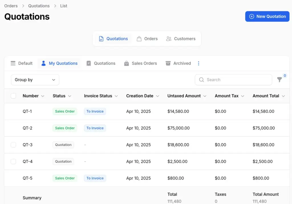Click the magnifier icon in Search
Image resolution: width=292 pixels, height=204 pixels.
coord(202,80)
